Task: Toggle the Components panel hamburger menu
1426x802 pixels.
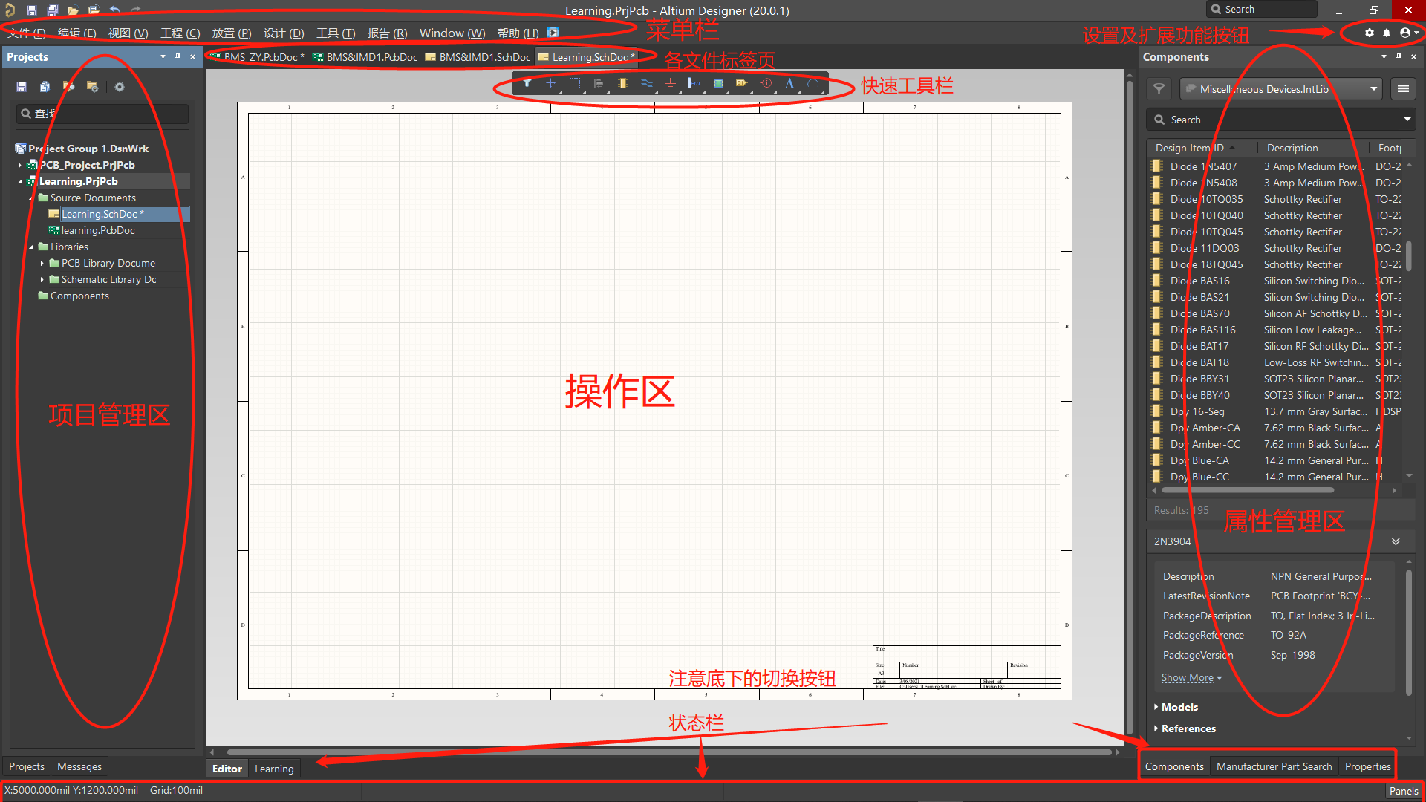Action: tap(1403, 88)
